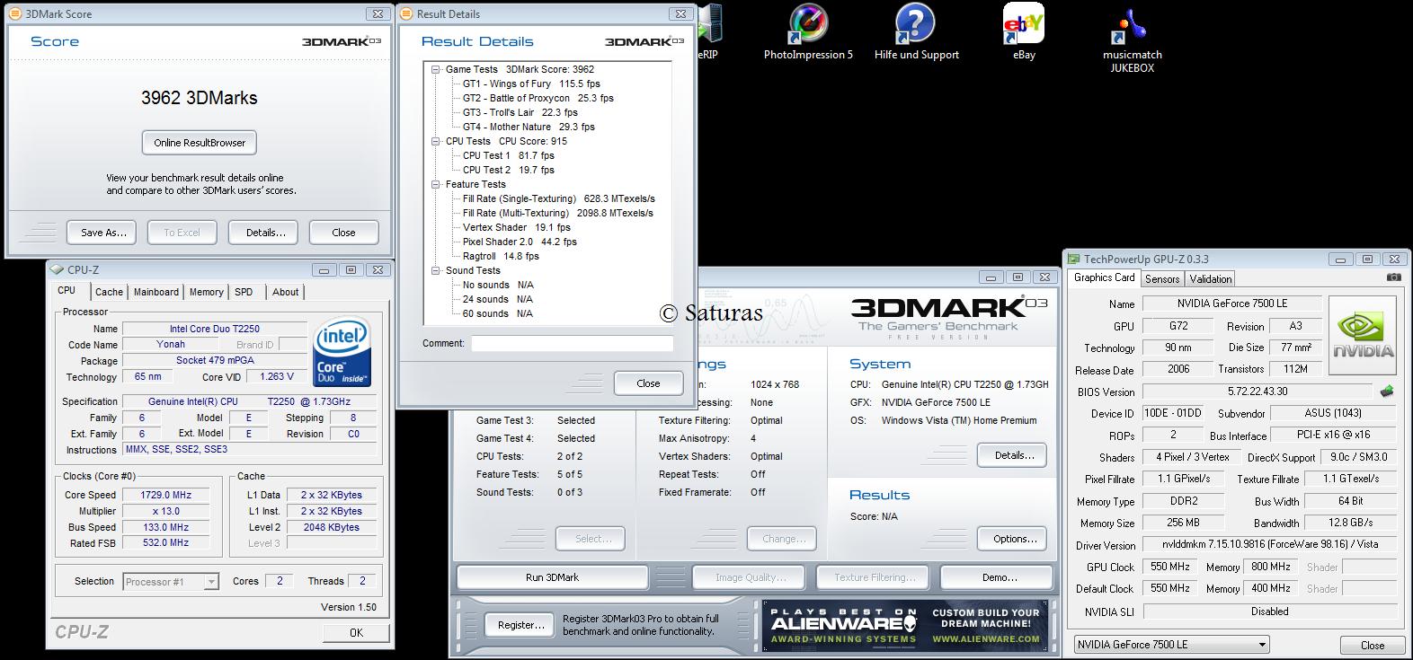Select the Pixel Shader 2.0 row
The width and height of the screenshot is (1413, 660).
(520, 242)
